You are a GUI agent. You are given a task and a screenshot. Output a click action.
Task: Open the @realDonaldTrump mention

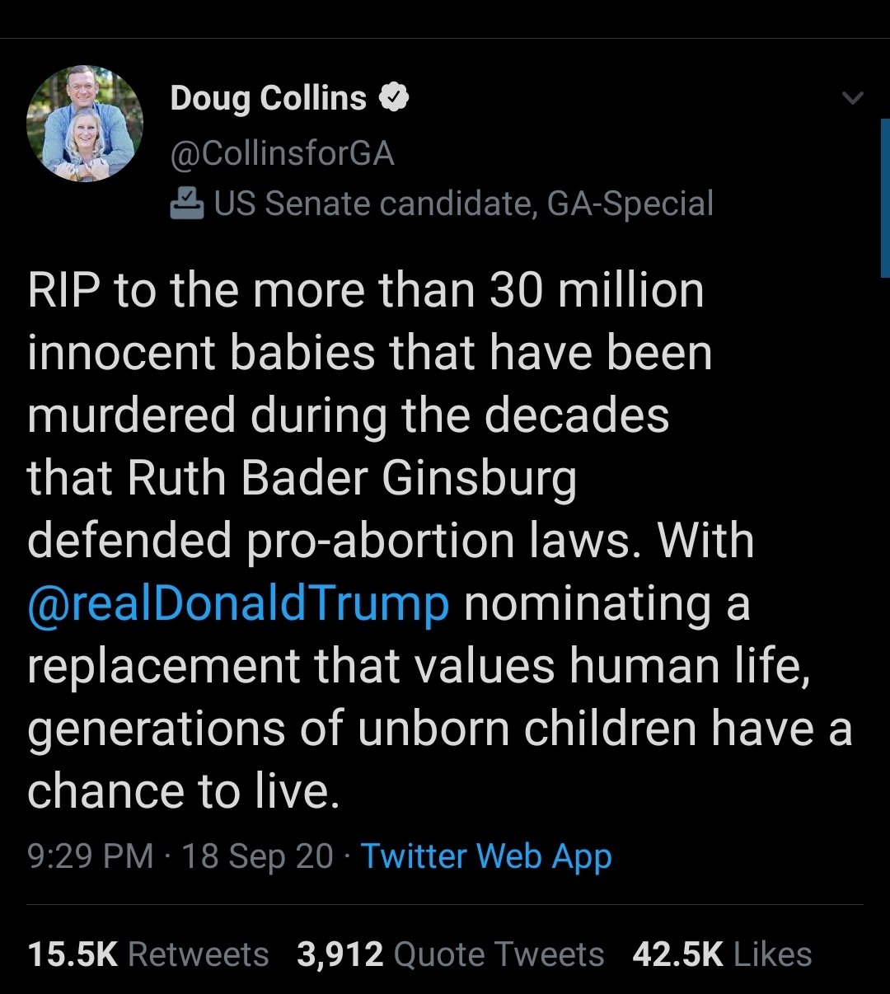pos(238,603)
